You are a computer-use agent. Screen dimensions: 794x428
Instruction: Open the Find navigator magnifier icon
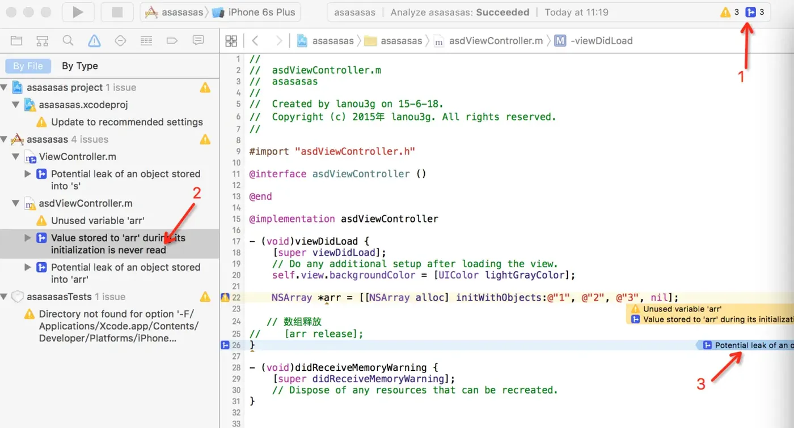(68, 41)
